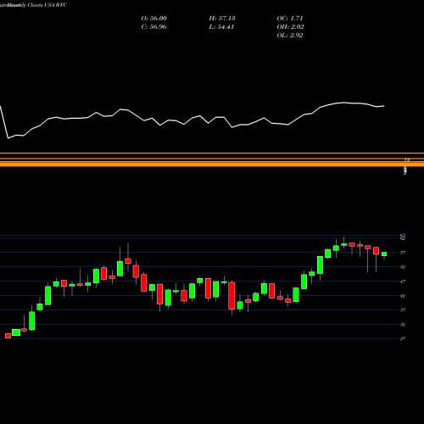Click the 47 price axis label

(403, 282)
